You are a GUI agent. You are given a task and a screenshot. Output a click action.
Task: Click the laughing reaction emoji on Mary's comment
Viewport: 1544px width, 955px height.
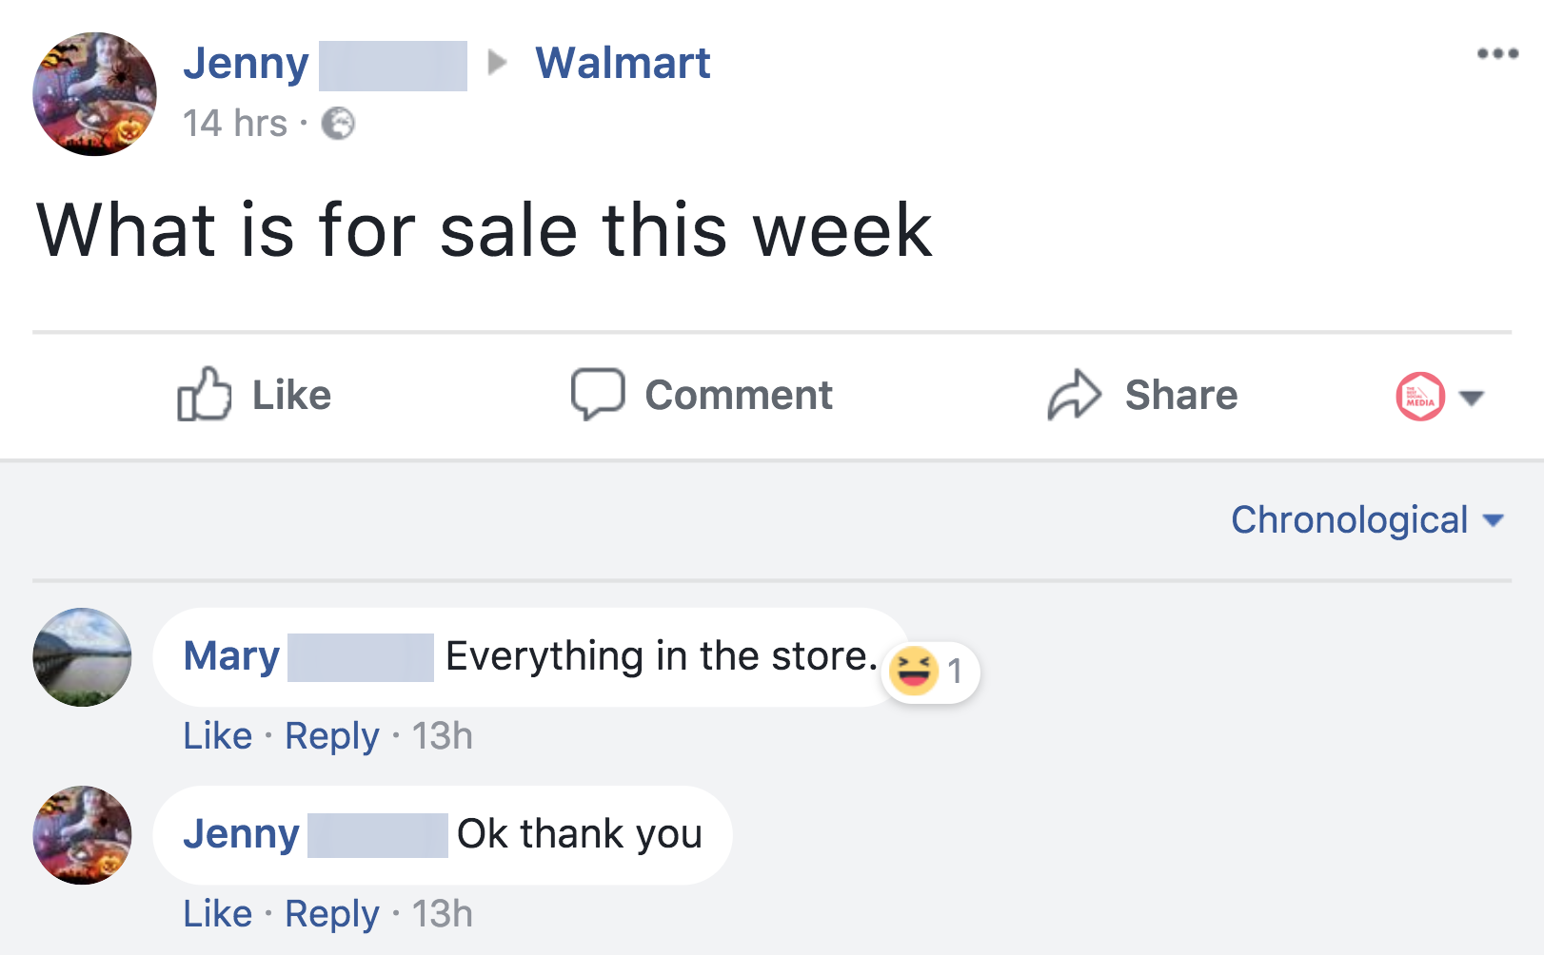[914, 671]
